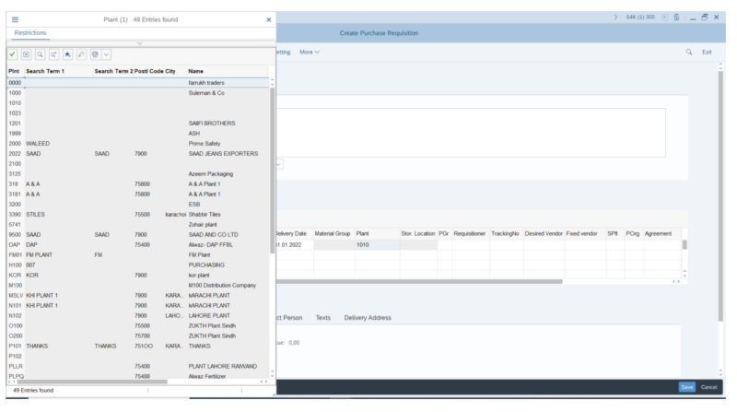Open the Delivery Address tab

coord(368,317)
